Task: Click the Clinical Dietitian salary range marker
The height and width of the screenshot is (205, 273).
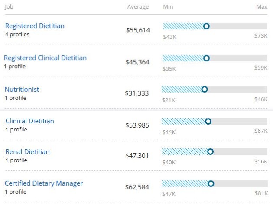Action: tap(208, 122)
